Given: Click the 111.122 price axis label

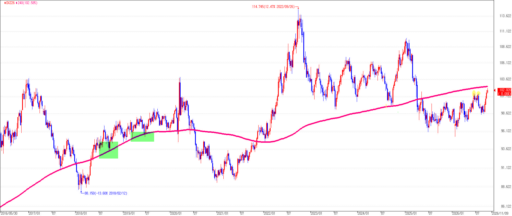Looking at the screenshot, I should (505, 31).
